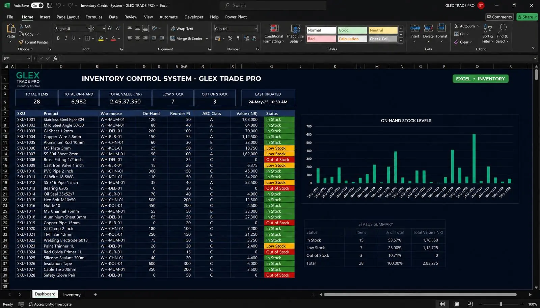
Task: Open the Insert ribbon tab
Action: [45, 17]
